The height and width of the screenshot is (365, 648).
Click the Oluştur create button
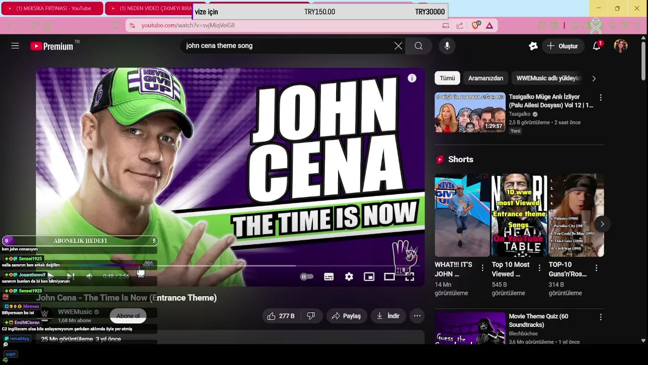[562, 46]
